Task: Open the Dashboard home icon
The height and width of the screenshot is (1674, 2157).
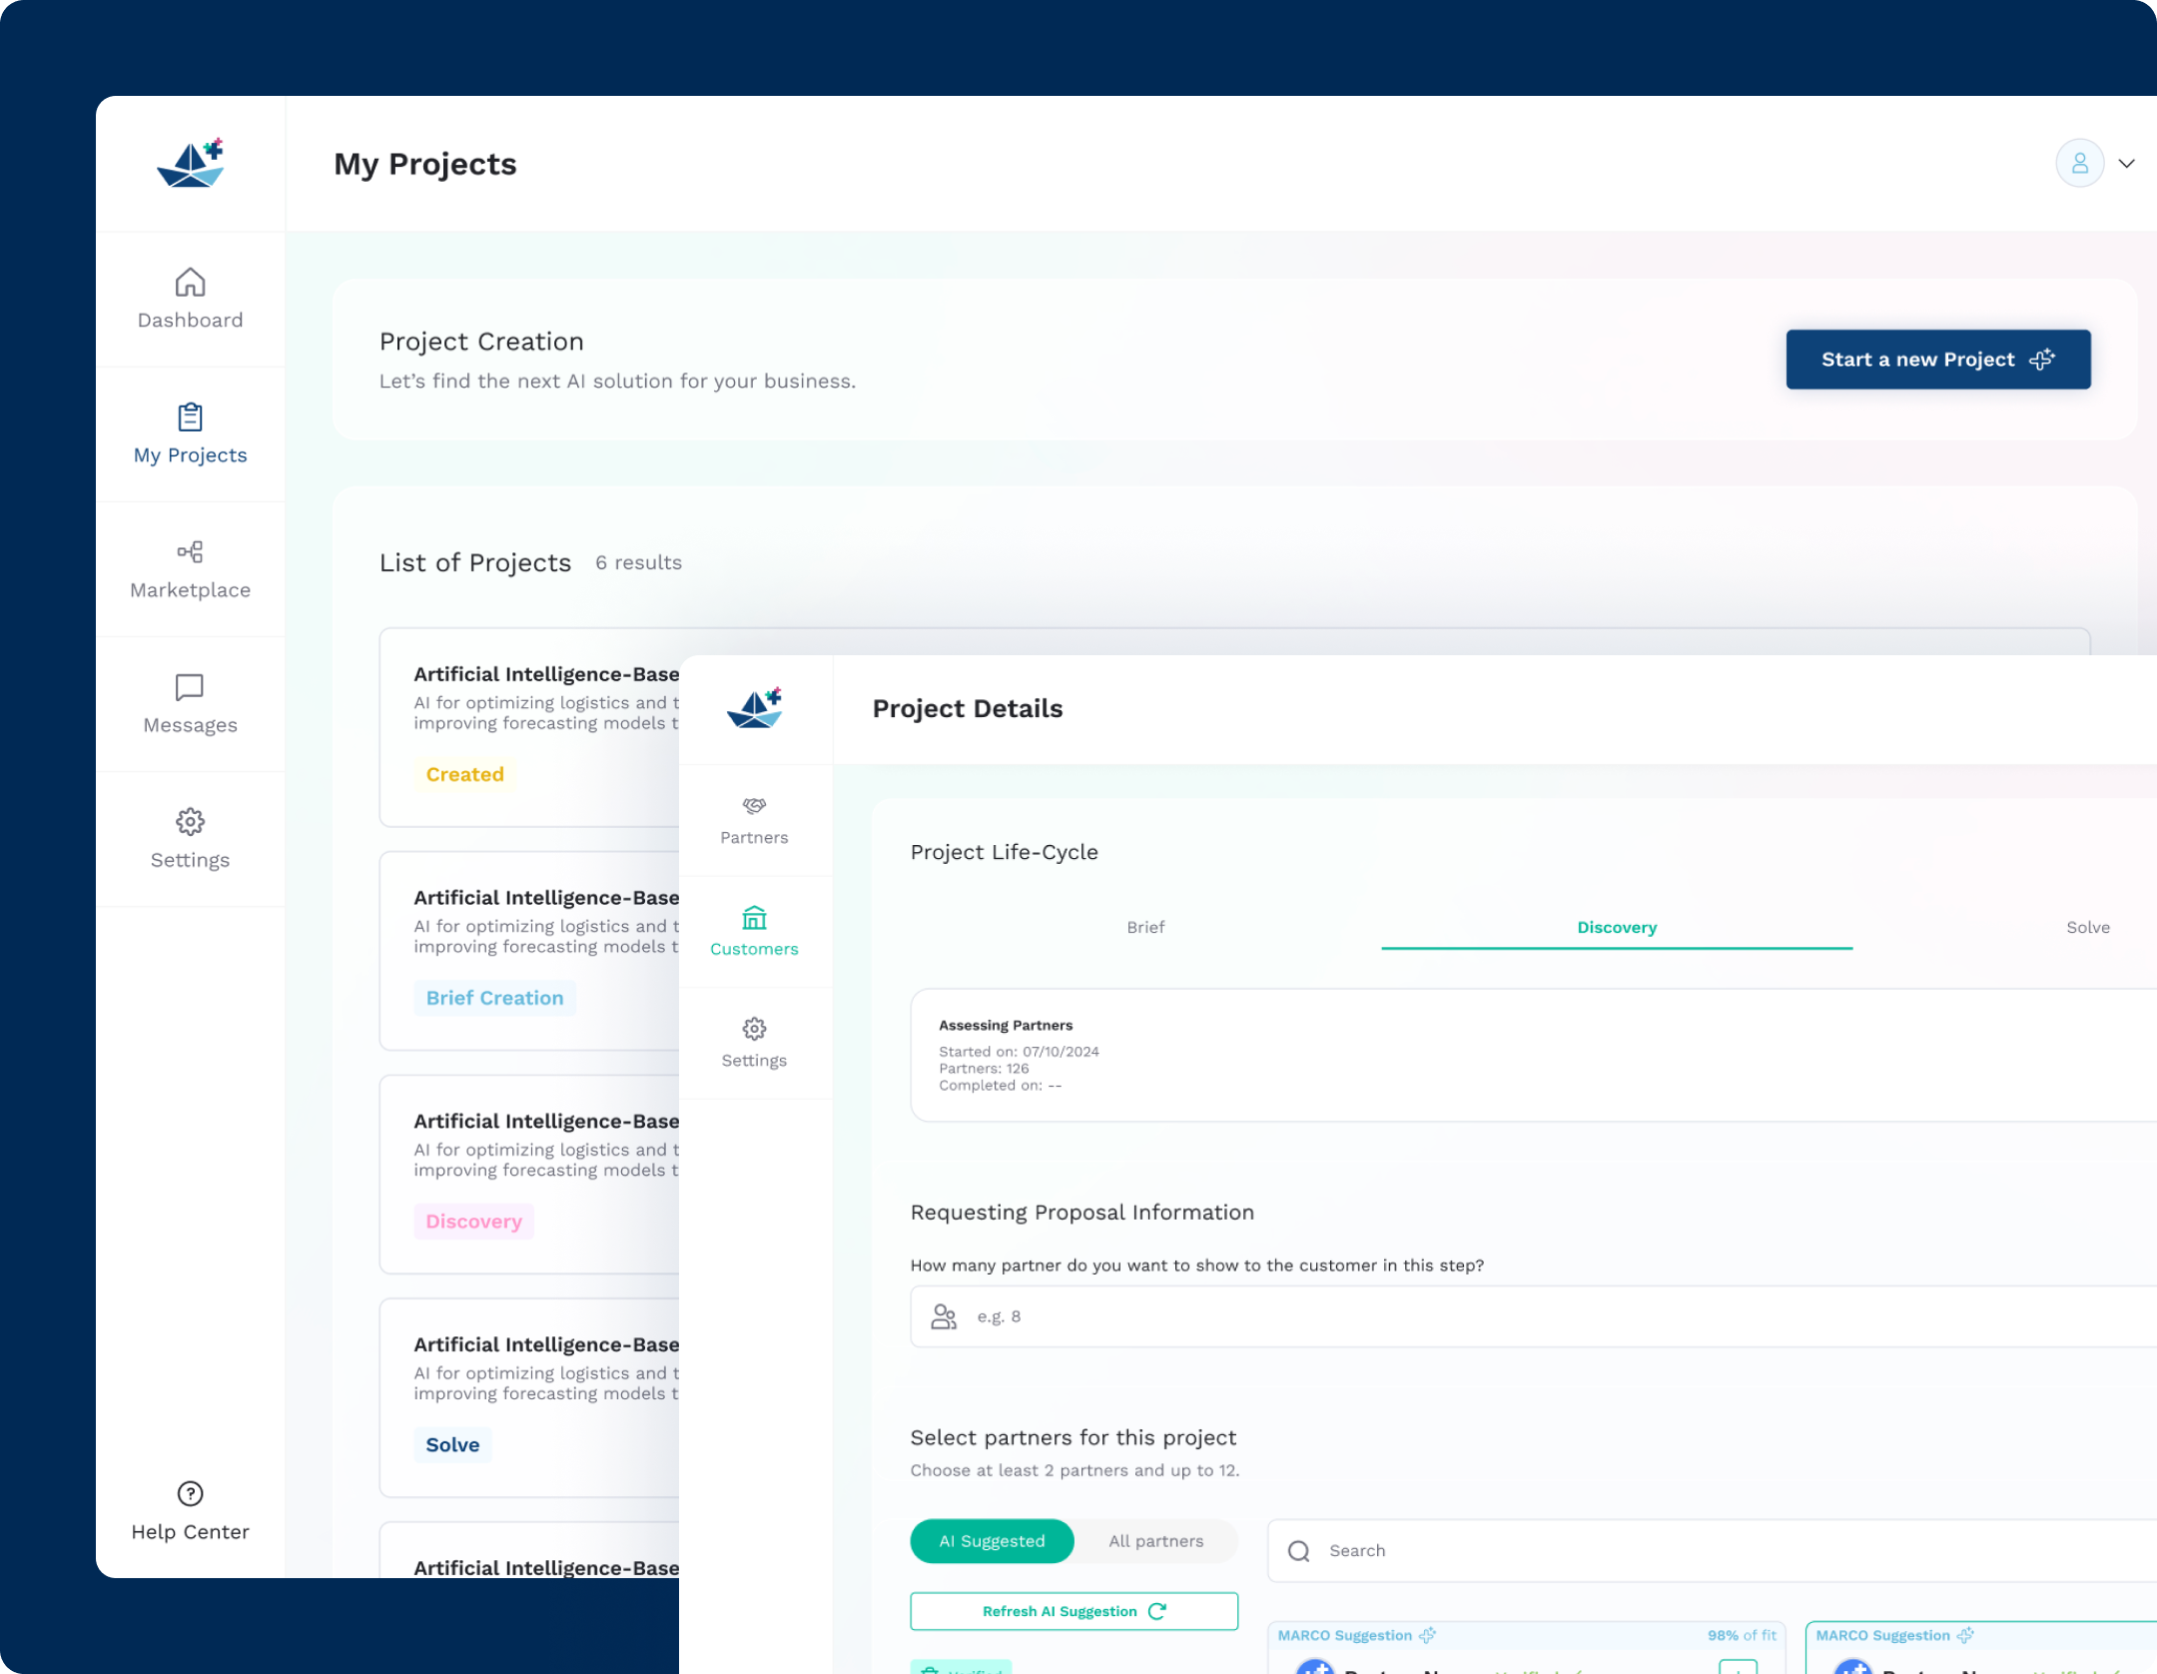Action: [x=190, y=283]
